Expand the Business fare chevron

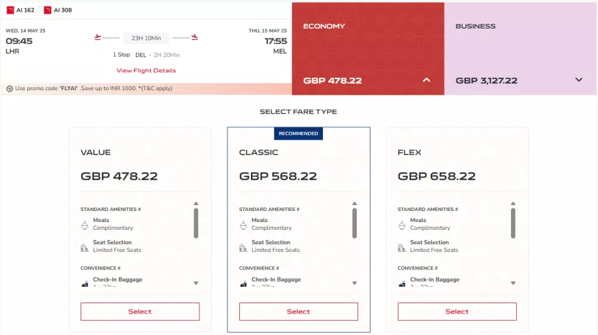(579, 81)
